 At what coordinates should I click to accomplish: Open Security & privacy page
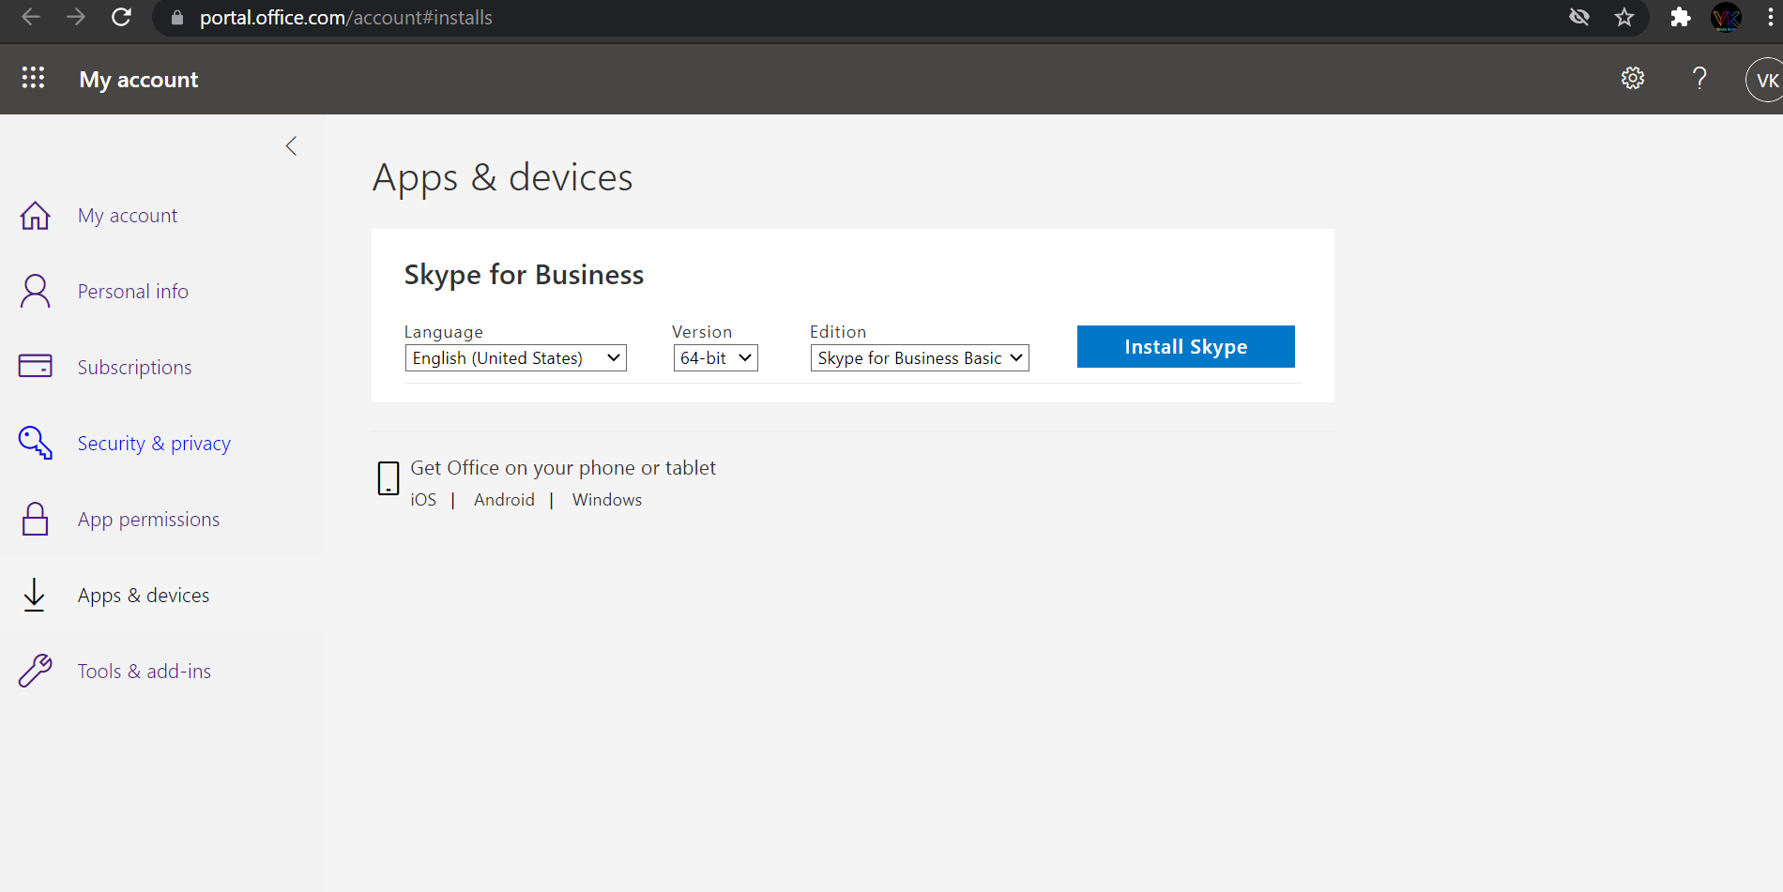point(154,444)
